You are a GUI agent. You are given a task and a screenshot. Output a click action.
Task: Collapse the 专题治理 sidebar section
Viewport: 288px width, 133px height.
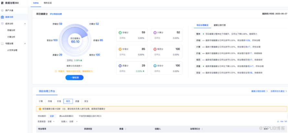click(25, 43)
